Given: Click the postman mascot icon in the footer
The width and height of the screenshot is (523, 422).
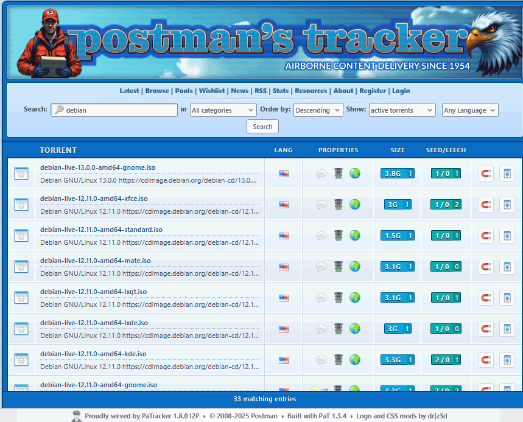Looking at the screenshot, I should [x=76, y=416].
